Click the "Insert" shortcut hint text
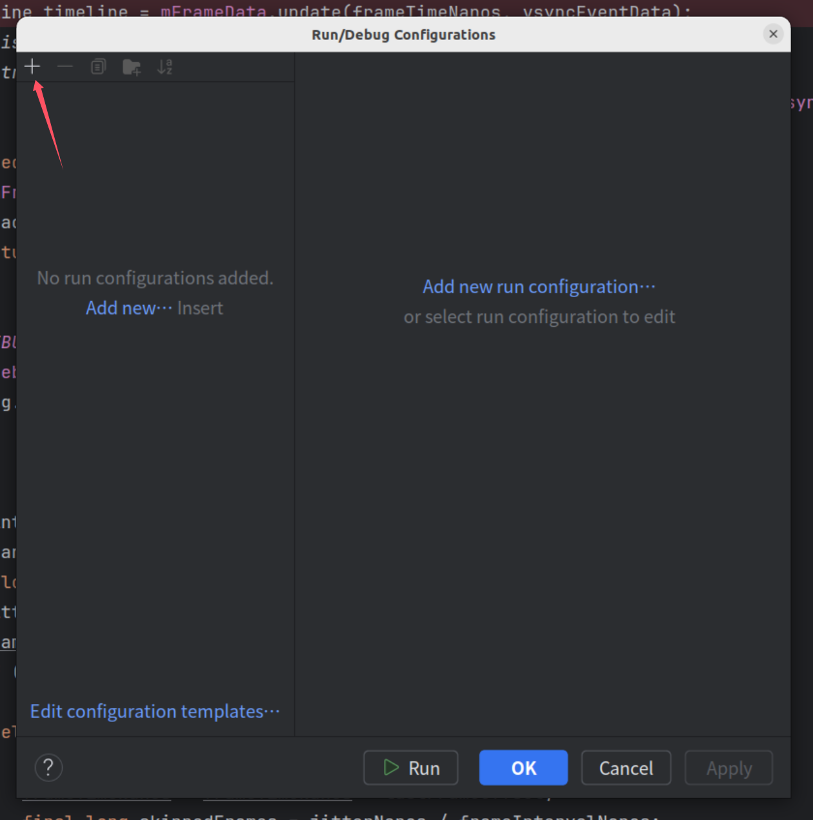 (200, 308)
